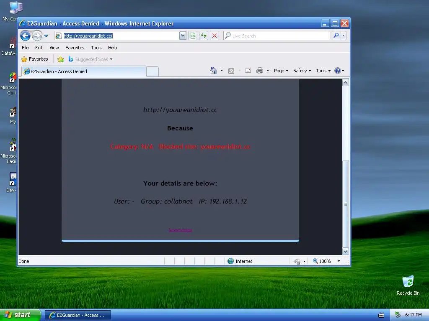Click the red Stop loading icon
This screenshot has width=429, height=321.
click(214, 36)
